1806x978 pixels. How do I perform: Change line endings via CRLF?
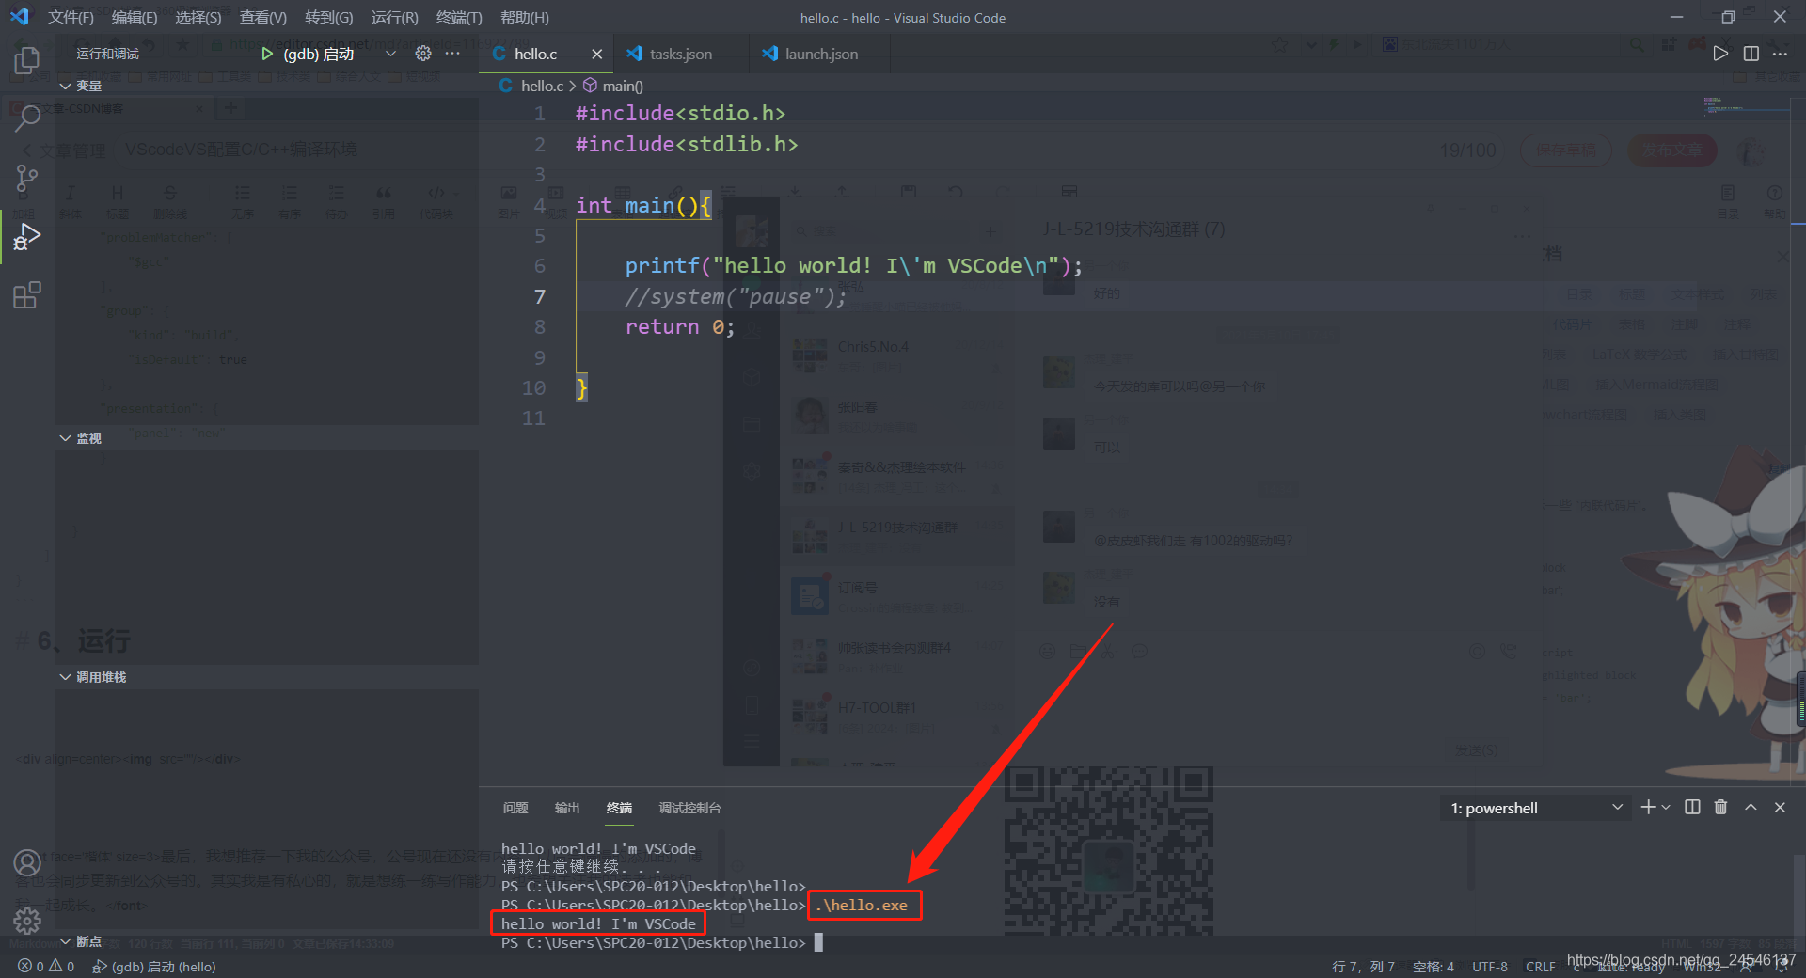1541,967
